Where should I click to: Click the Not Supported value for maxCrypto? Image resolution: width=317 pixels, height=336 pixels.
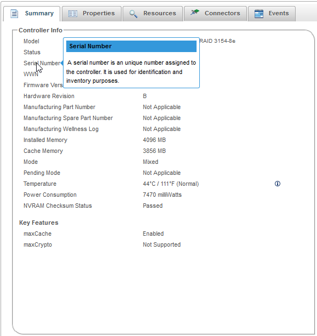tap(162, 244)
